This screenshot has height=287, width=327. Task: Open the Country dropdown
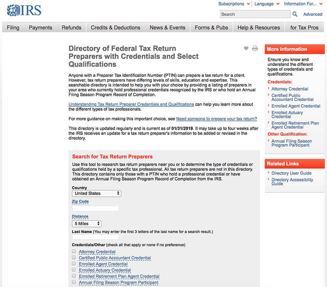[97, 194]
